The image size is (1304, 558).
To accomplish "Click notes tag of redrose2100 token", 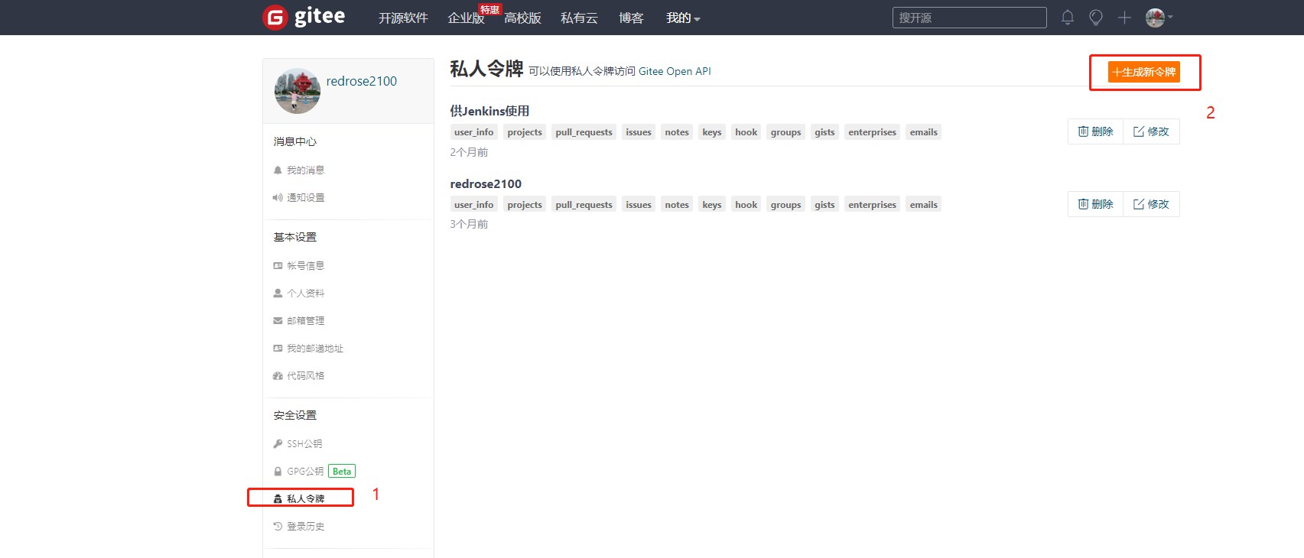I will click(677, 205).
